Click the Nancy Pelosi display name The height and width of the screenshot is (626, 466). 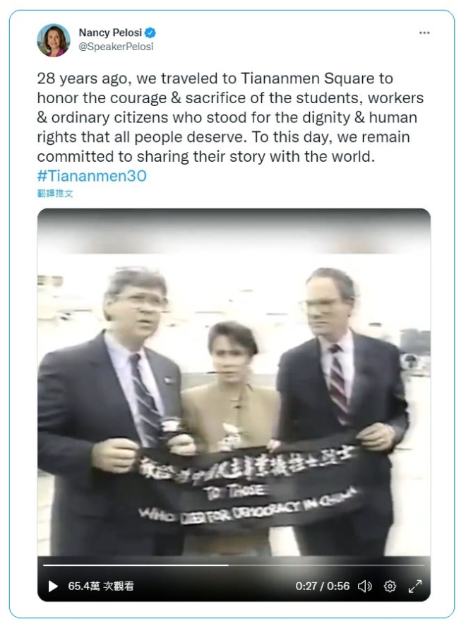pyautogui.click(x=110, y=33)
